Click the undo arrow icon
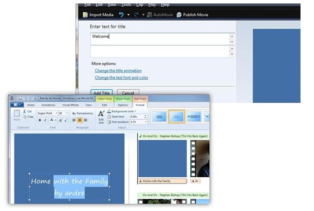314x211 pixels. [121, 15]
